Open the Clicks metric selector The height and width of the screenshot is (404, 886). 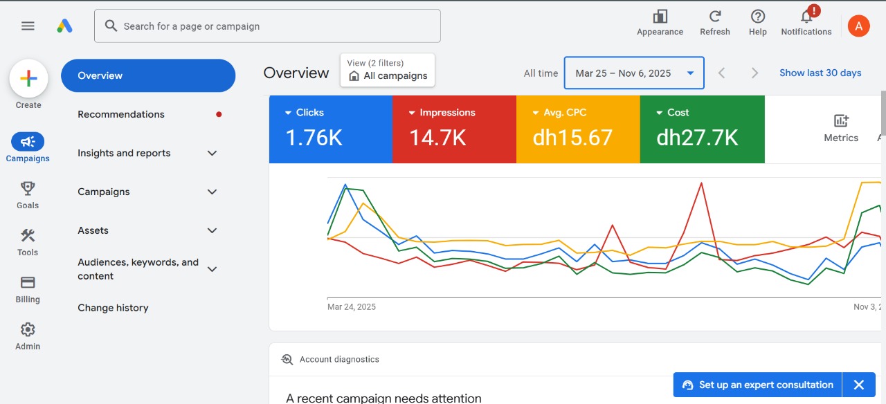305,111
